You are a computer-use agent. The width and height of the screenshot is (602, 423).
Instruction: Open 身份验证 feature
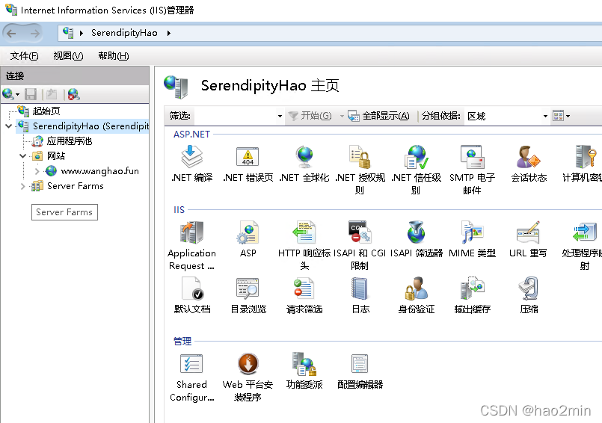pos(417,295)
